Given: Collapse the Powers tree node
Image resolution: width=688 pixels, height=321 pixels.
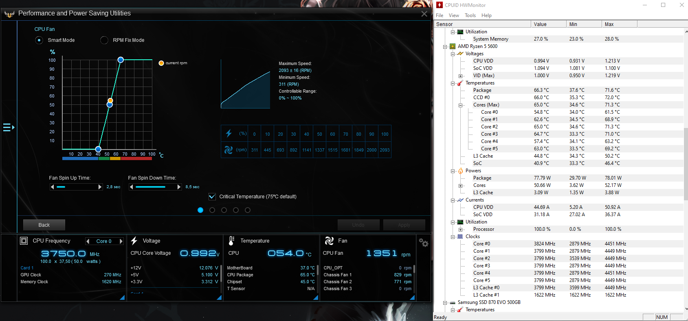Looking at the screenshot, I should [453, 171].
